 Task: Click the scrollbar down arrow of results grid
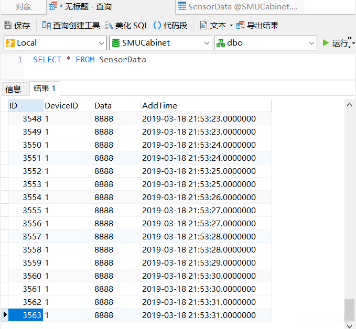[349, 325]
